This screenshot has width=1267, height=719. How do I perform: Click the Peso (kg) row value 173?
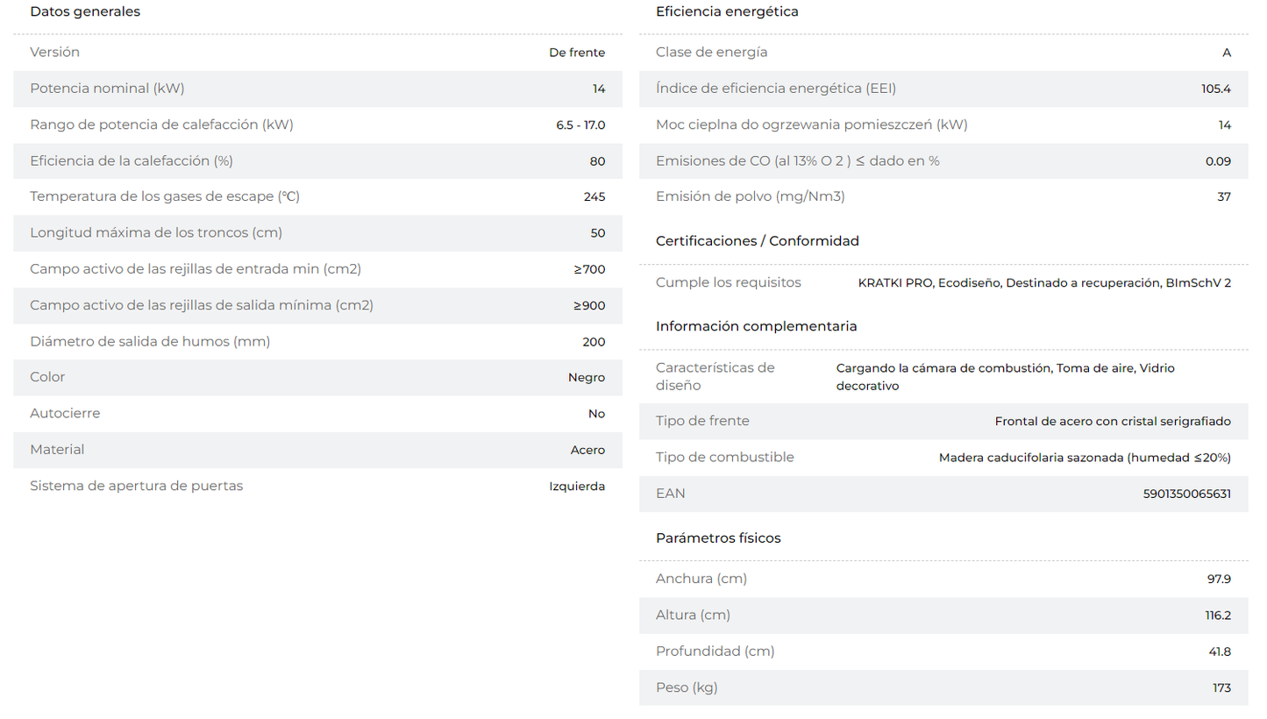[1222, 688]
